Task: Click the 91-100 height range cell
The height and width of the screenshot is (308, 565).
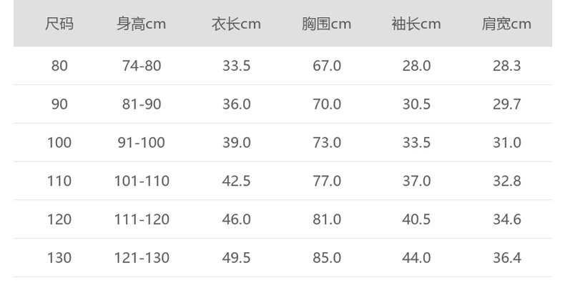Action: coord(142,143)
